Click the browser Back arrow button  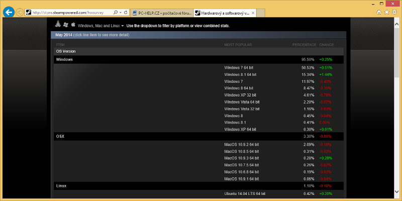tap(8, 12)
